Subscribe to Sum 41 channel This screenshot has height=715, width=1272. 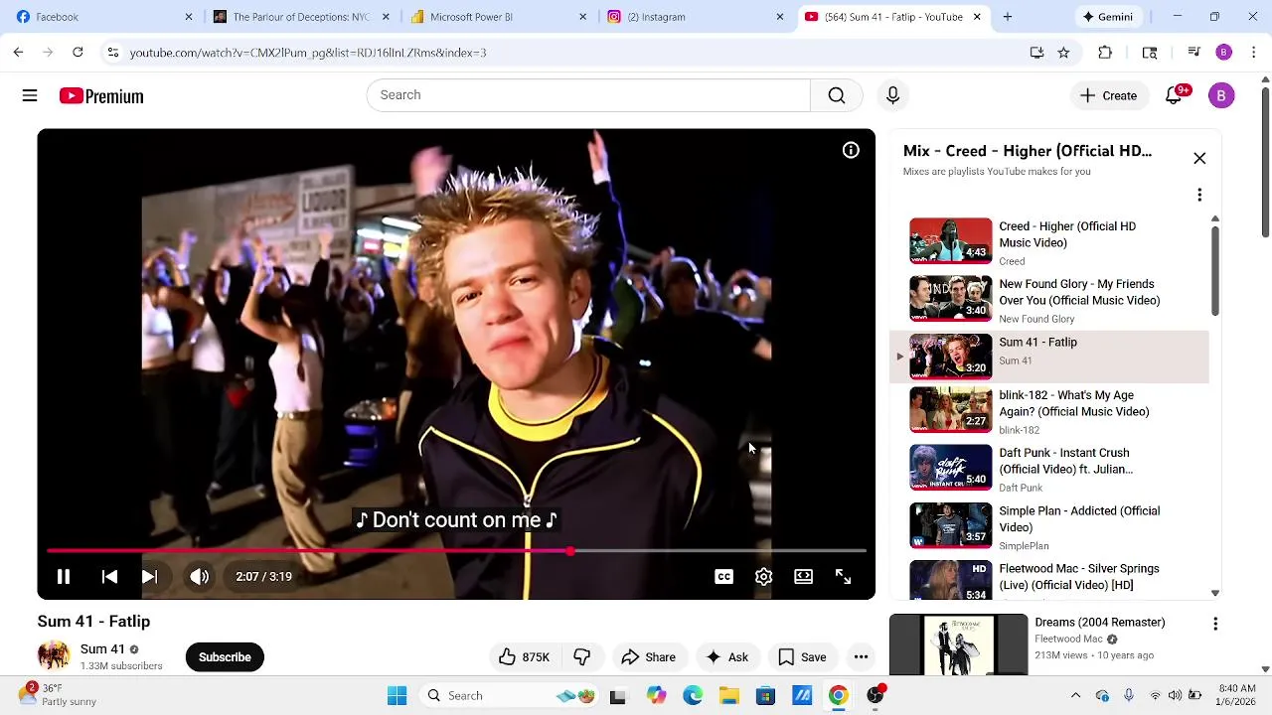click(225, 657)
